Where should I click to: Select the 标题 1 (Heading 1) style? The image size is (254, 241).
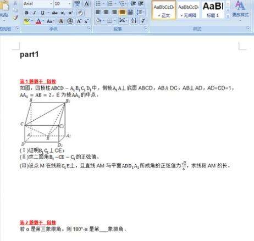click(x=213, y=10)
